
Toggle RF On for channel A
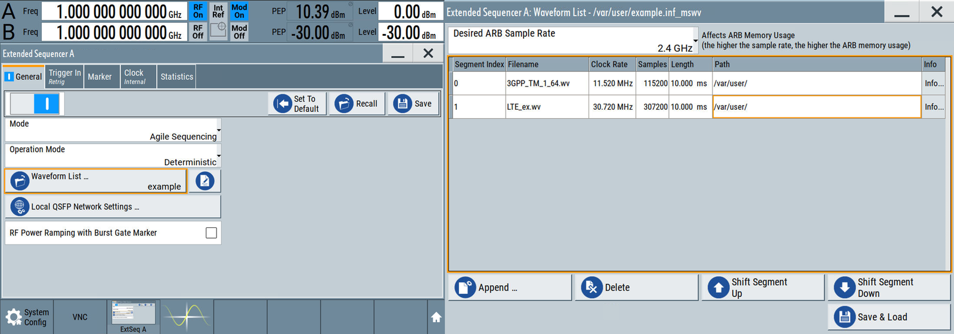pyautogui.click(x=198, y=11)
